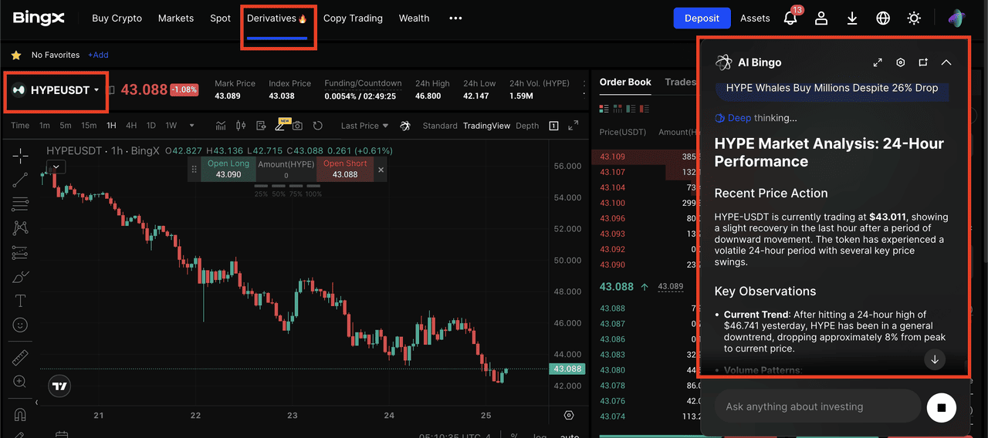Viewport: 988px width, 438px height.
Task: Open the language globe selector
Action: (x=883, y=18)
